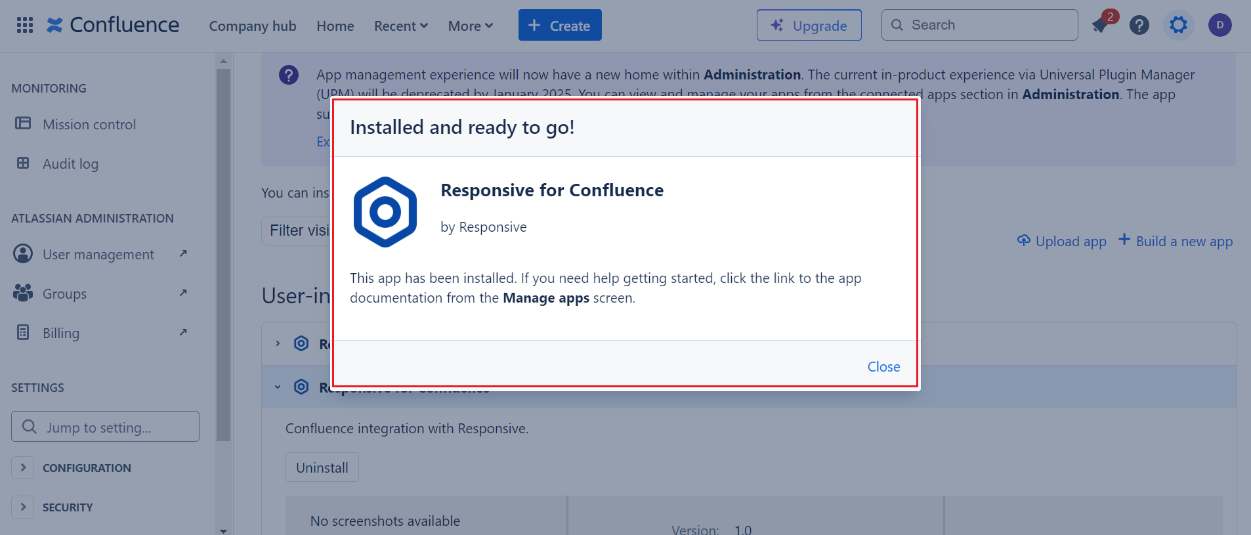Click the magnifier icon in the Search box
Screen dimensions: 1251x535
pyautogui.click(x=897, y=25)
